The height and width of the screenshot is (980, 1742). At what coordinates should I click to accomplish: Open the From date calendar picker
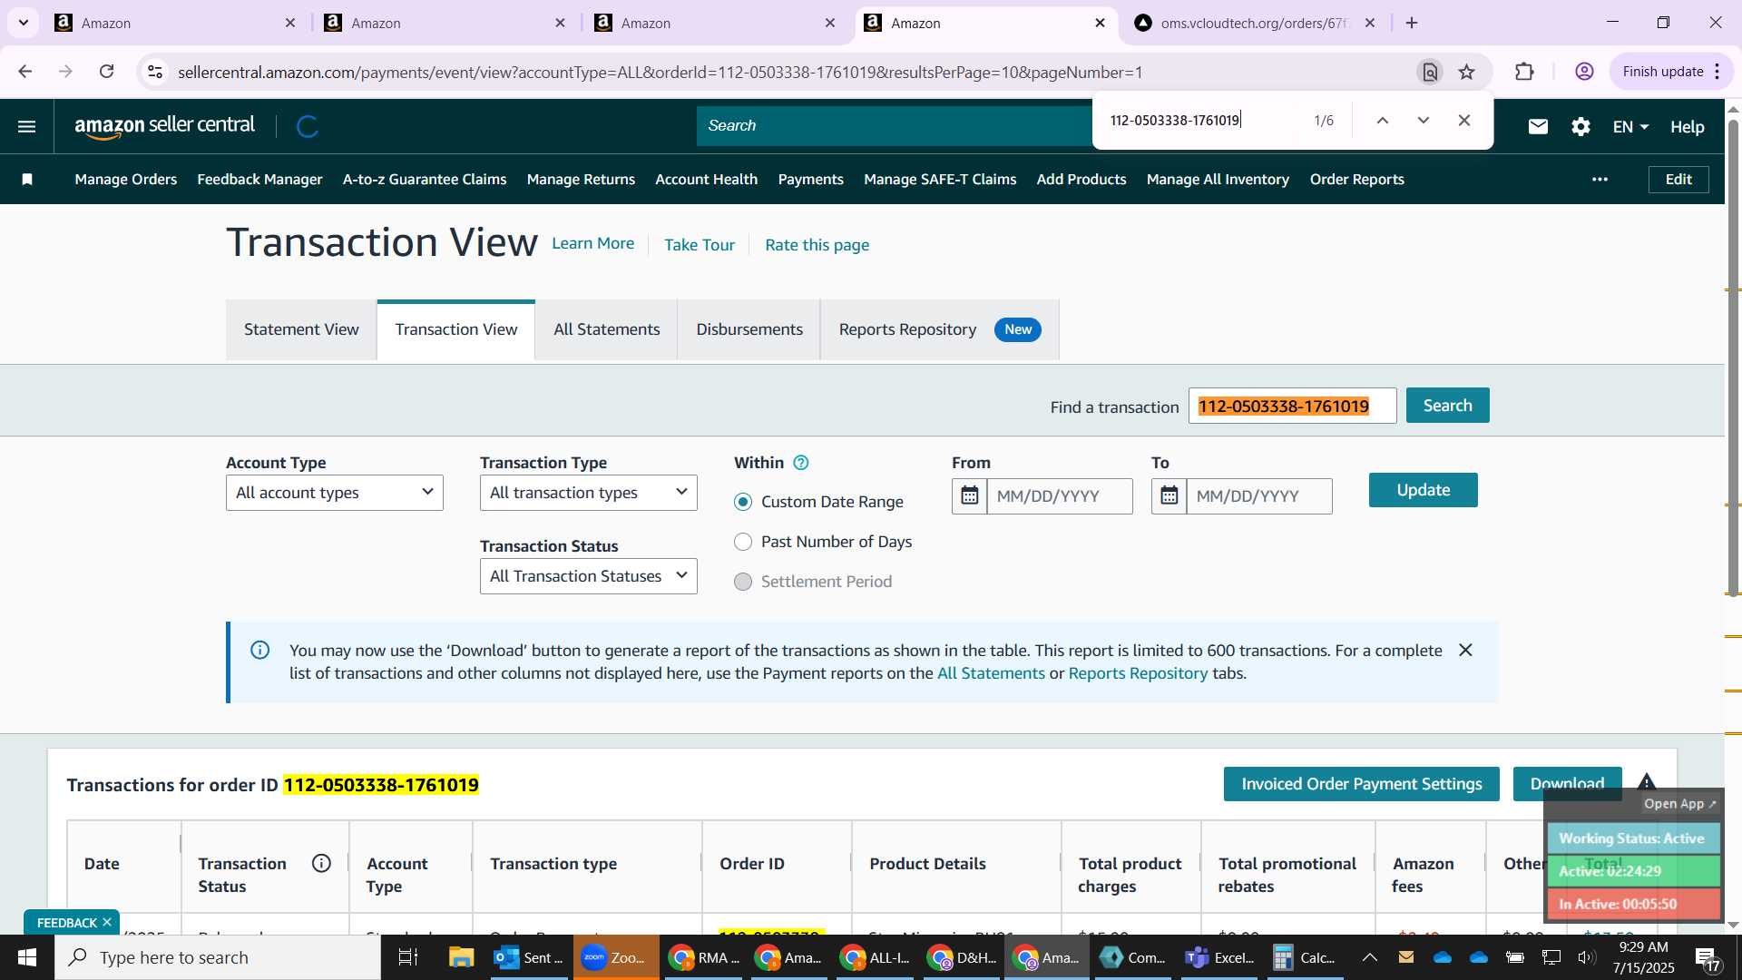coord(970,496)
